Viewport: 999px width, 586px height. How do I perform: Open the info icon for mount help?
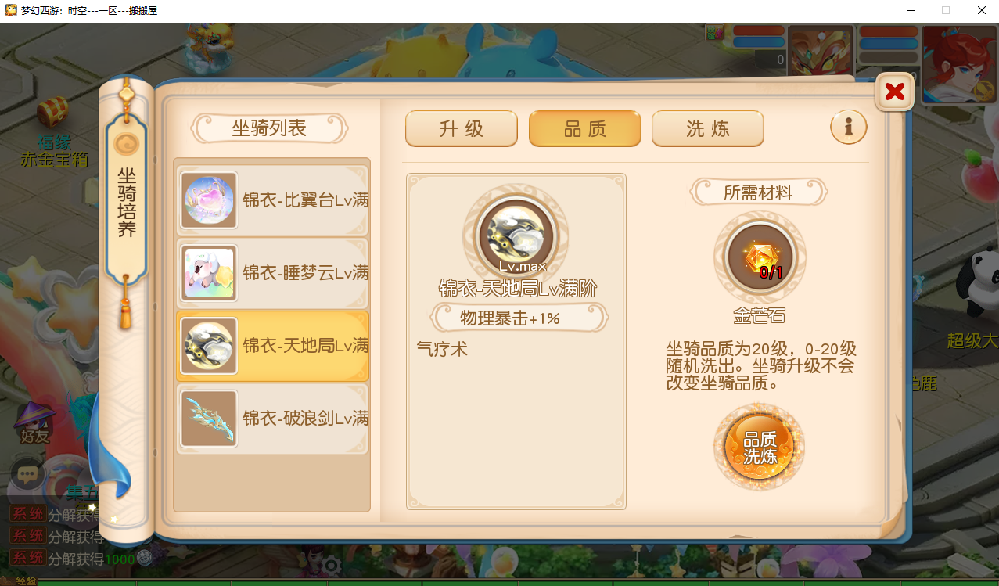(849, 127)
